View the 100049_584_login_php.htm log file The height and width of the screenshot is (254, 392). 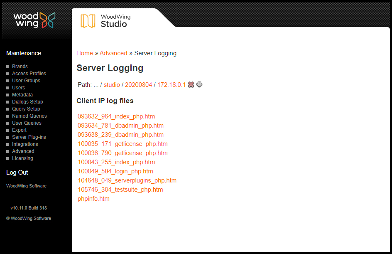115,171
